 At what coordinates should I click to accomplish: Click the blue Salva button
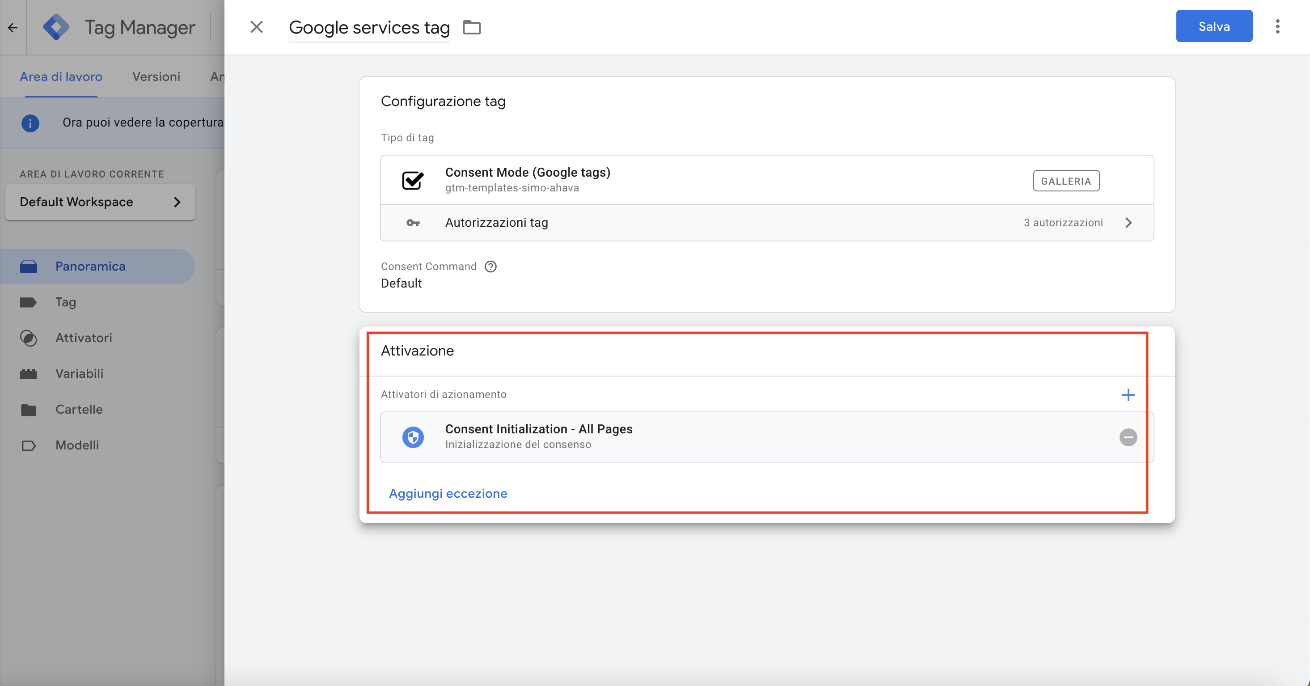[x=1214, y=26]
